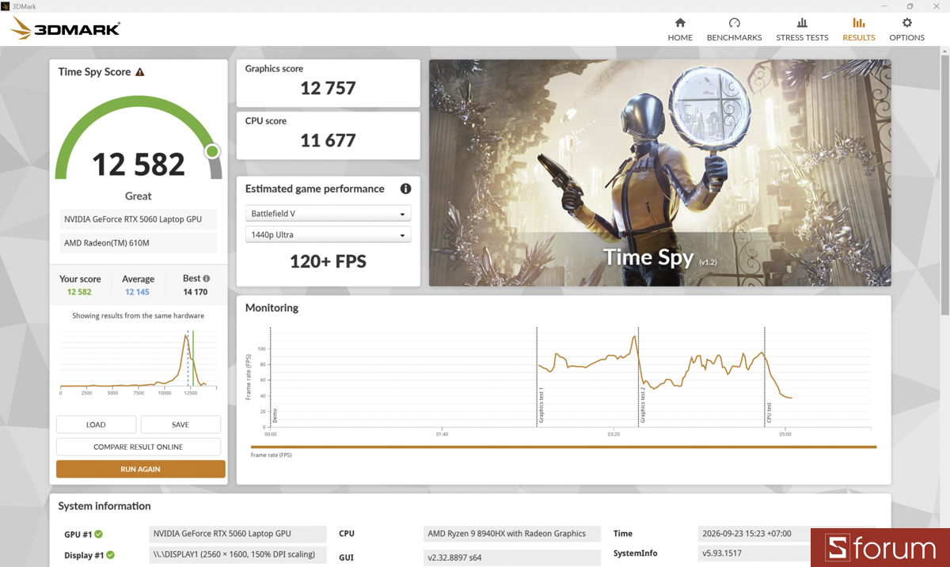
Task: Click the Average score 12 145
Action: coord(137,292)
